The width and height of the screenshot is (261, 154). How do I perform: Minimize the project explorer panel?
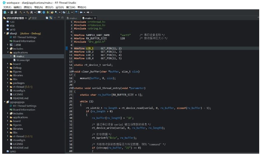[x=59, y=17]
